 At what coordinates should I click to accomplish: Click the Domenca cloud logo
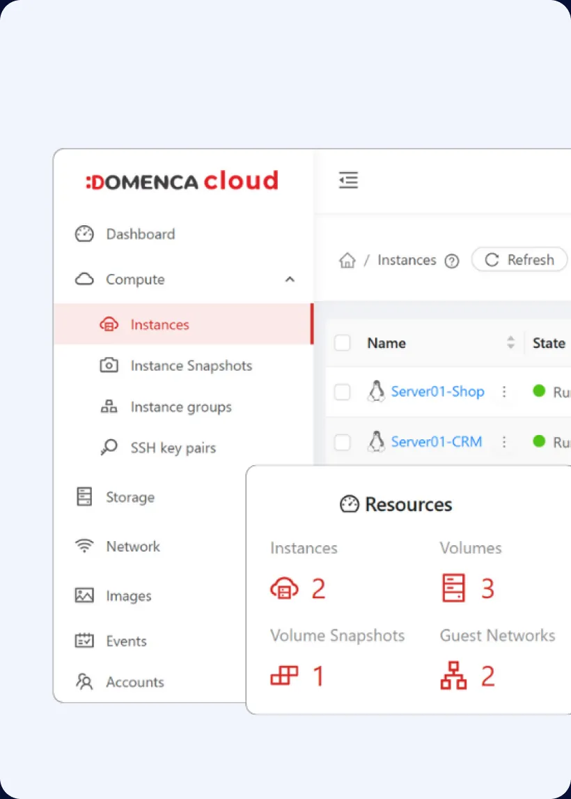click(182, 181)
